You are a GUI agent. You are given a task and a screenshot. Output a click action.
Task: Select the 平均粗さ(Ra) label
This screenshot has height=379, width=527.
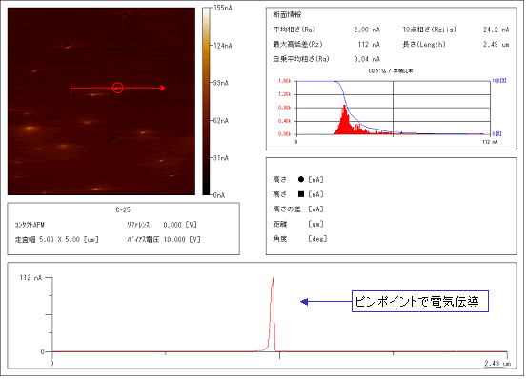(294, 30)
